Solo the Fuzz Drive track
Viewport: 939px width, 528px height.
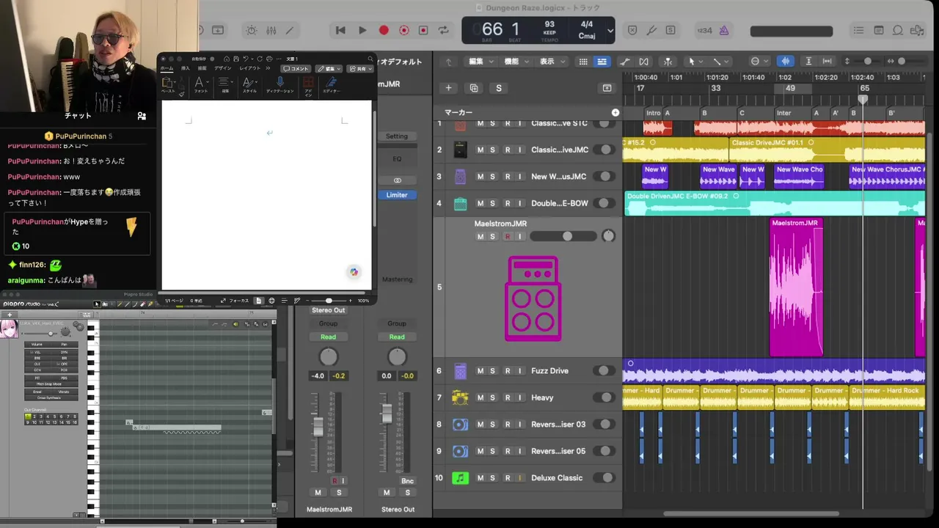(493, 371)
